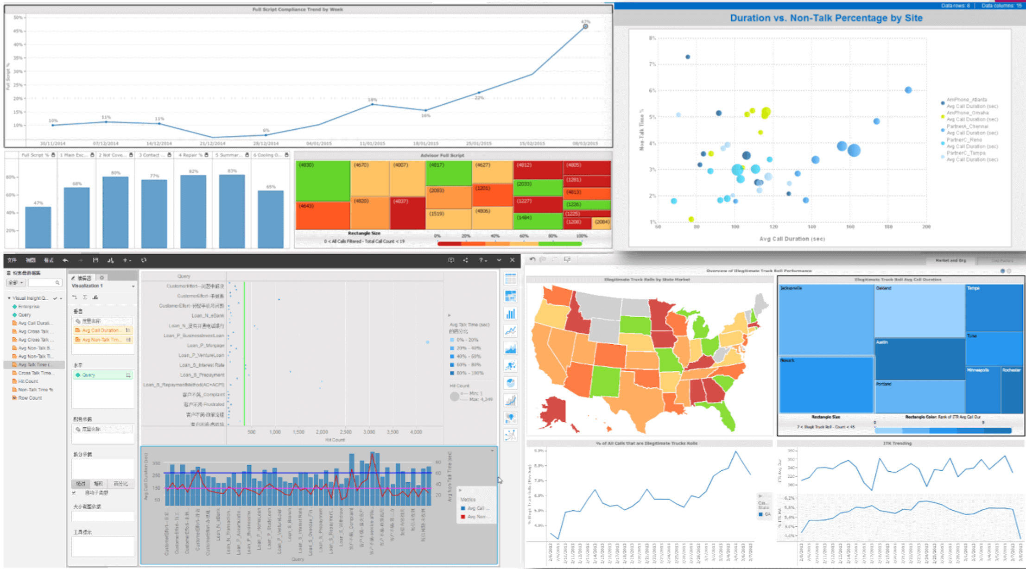1026x569 pixels.
Task: Click the monitor icon in truck roll toolbar
Action: (567, 259)
